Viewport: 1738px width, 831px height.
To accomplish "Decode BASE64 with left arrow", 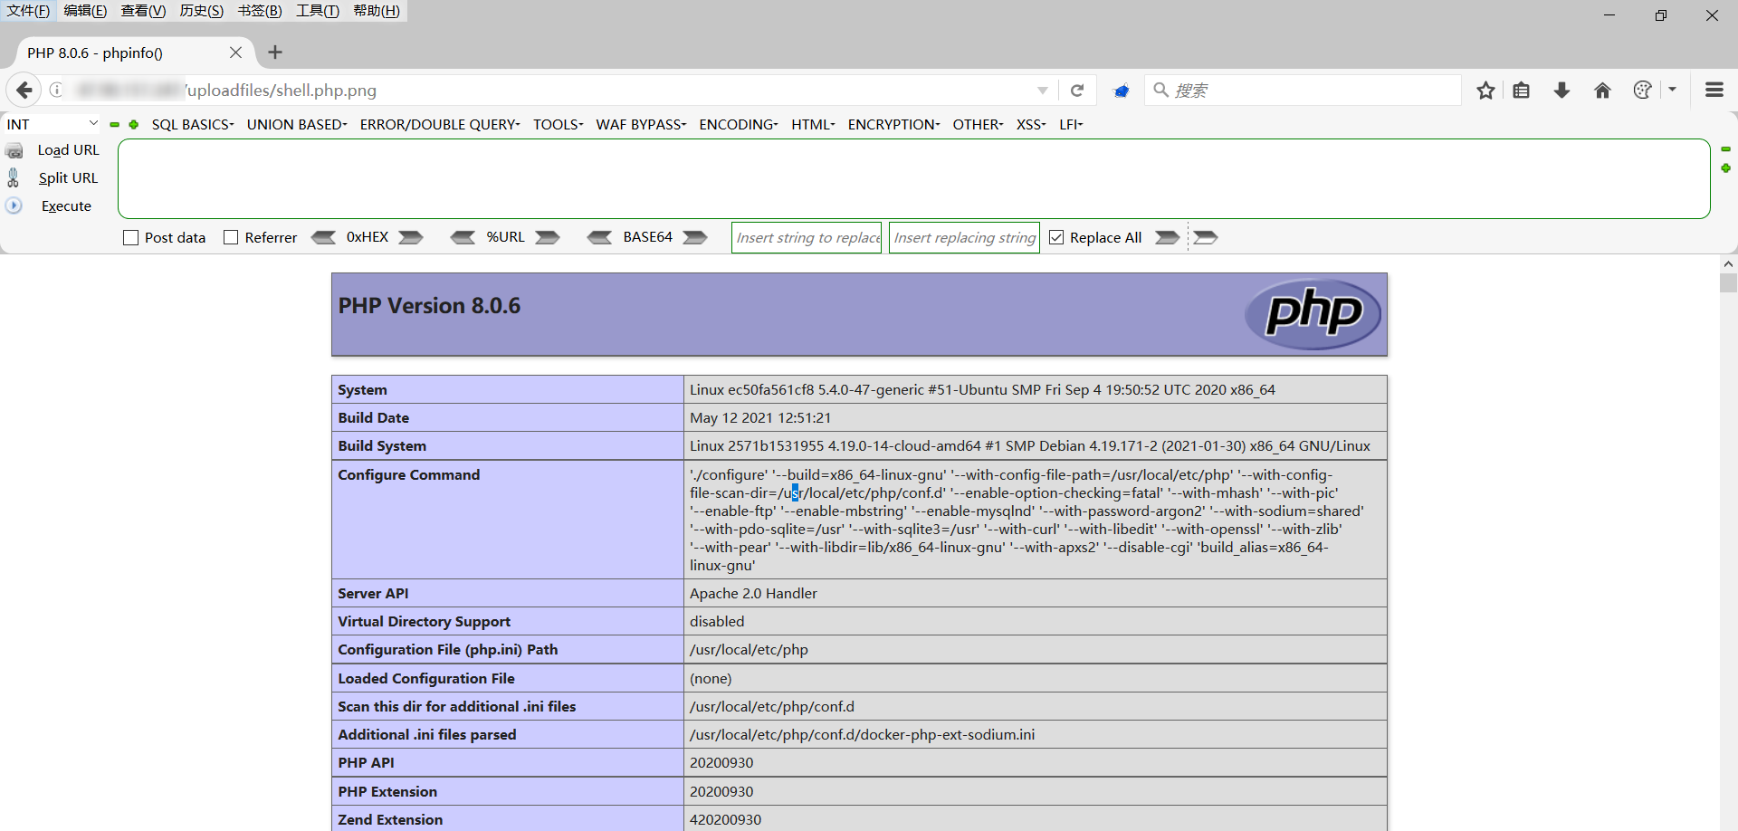I will click(599, 237).
